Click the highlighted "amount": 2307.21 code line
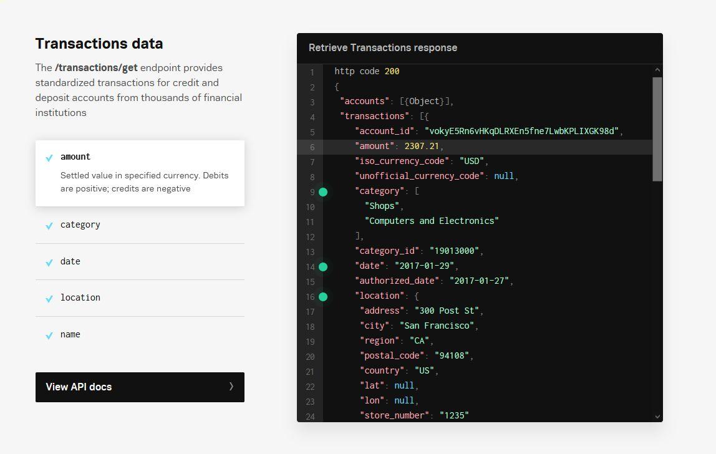This screenshot has height=454, width=716. click(475, 147)
